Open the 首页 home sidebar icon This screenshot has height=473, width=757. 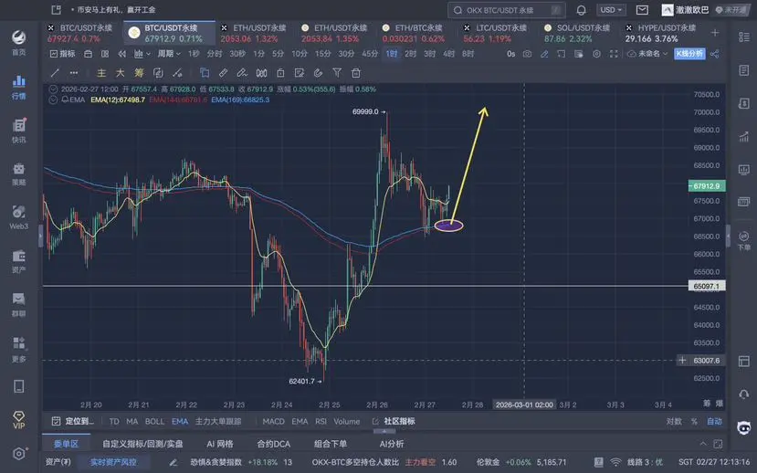tap(19, 43)
